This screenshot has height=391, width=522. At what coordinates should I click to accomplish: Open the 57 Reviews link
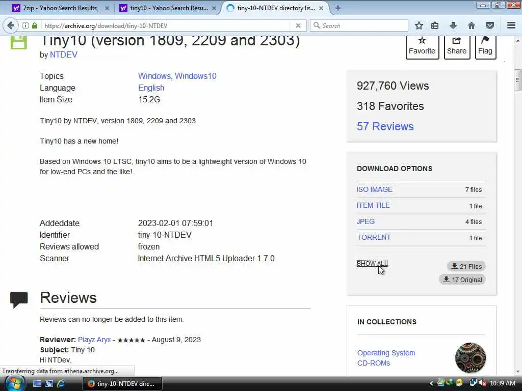385,126
